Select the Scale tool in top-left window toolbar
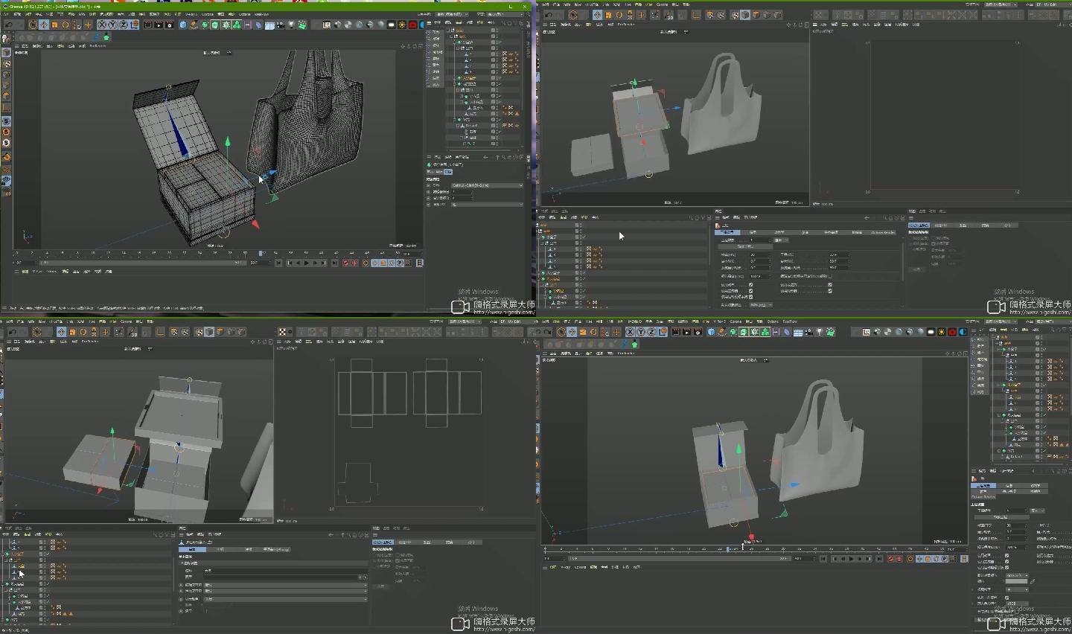The height and width of the screenshot is (634, 1072). coord(54,25)
